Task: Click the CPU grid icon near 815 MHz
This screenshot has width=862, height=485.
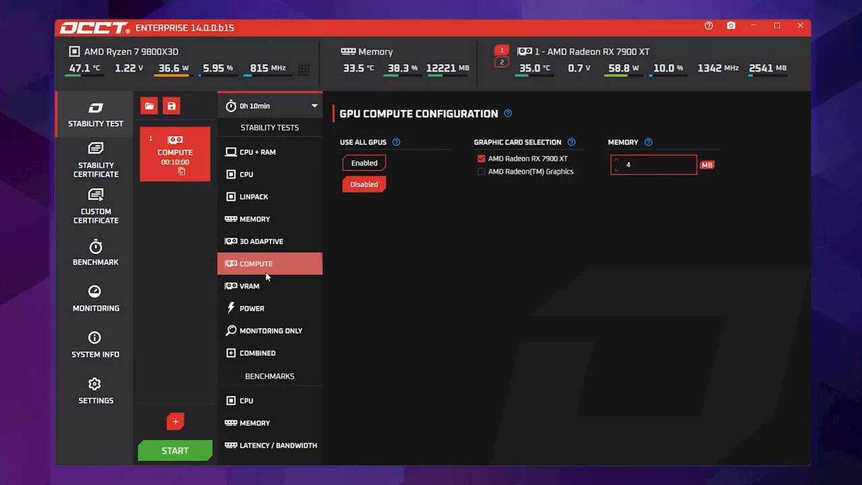Action: pos(304,69)
